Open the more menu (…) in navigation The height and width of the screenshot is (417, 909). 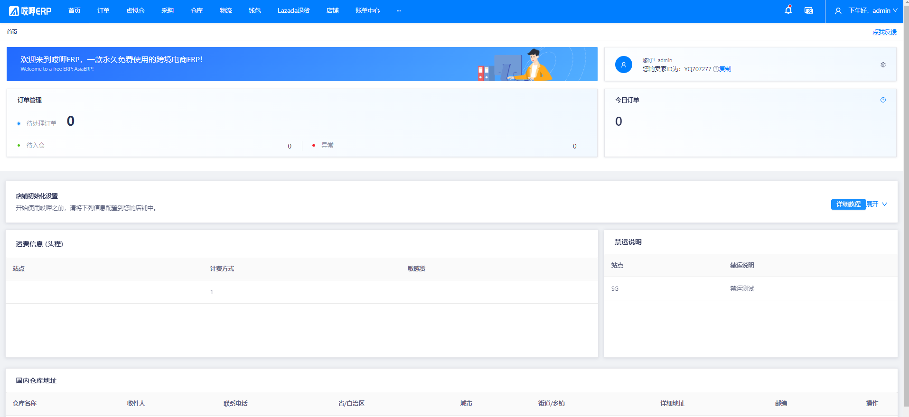399,11
